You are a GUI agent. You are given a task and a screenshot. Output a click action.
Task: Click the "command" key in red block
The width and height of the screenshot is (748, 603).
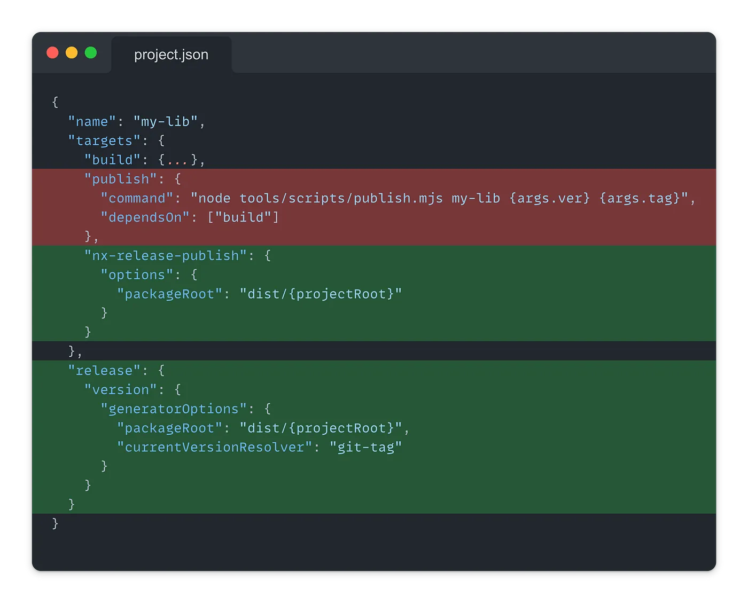pyautogui.click(x=137, y=198)
